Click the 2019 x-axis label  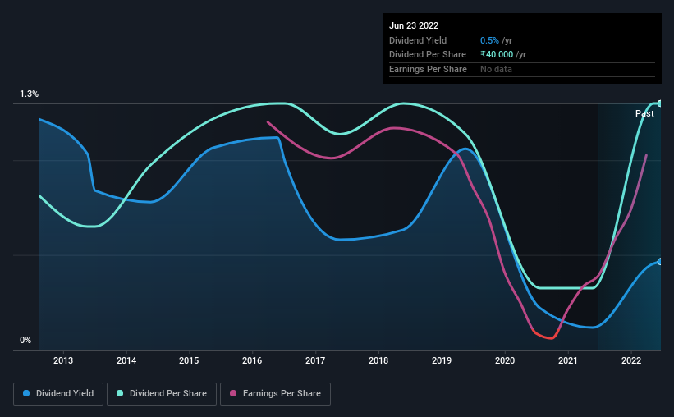442,360
